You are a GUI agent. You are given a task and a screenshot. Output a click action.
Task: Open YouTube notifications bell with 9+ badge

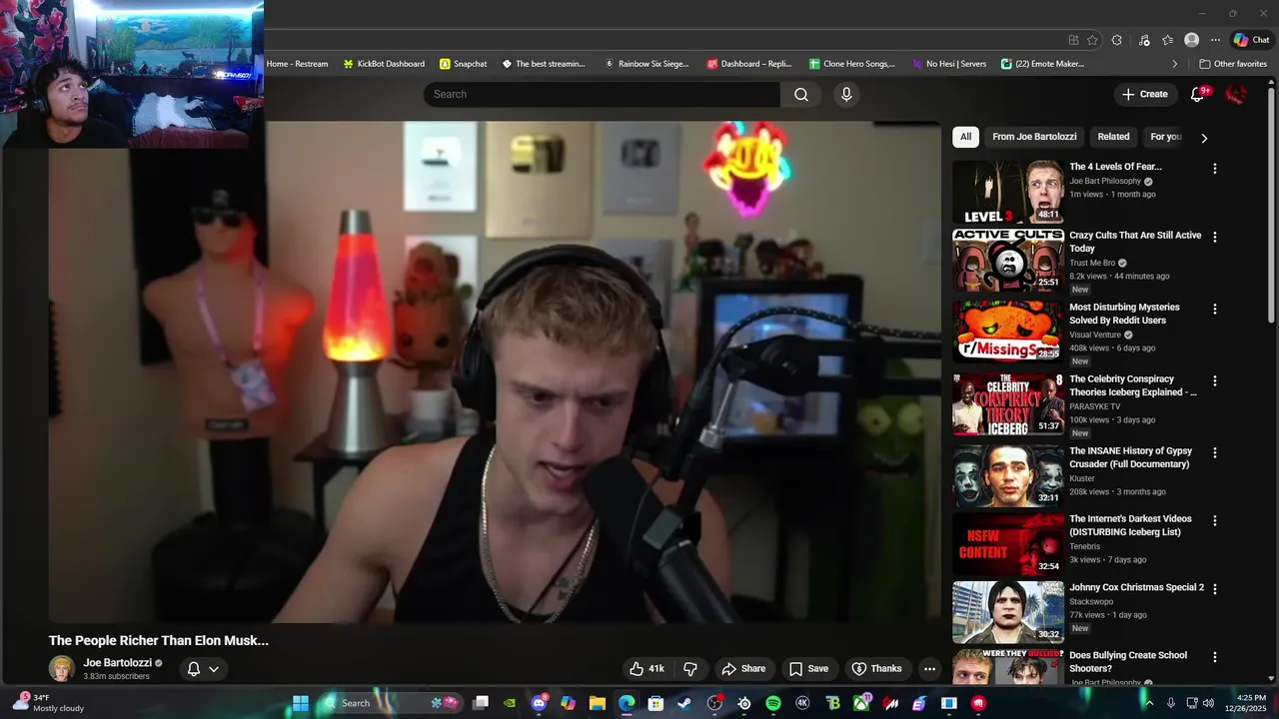(x=1197, y=94)
